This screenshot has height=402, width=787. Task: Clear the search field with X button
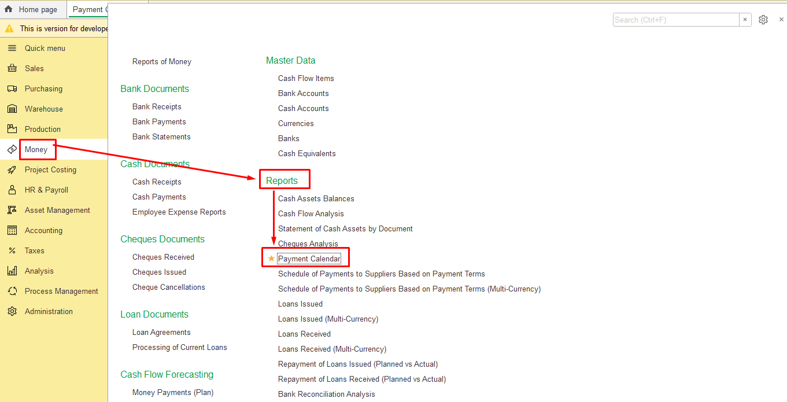point(745,20)
